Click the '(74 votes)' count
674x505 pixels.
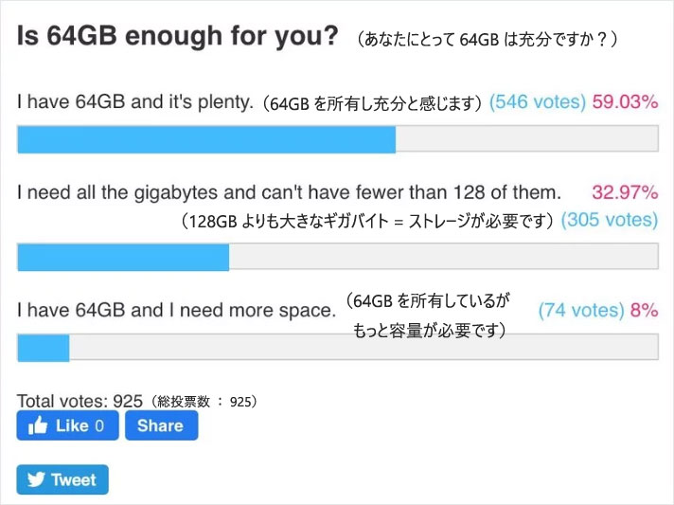pyautogui.click(x=581, y=310)
